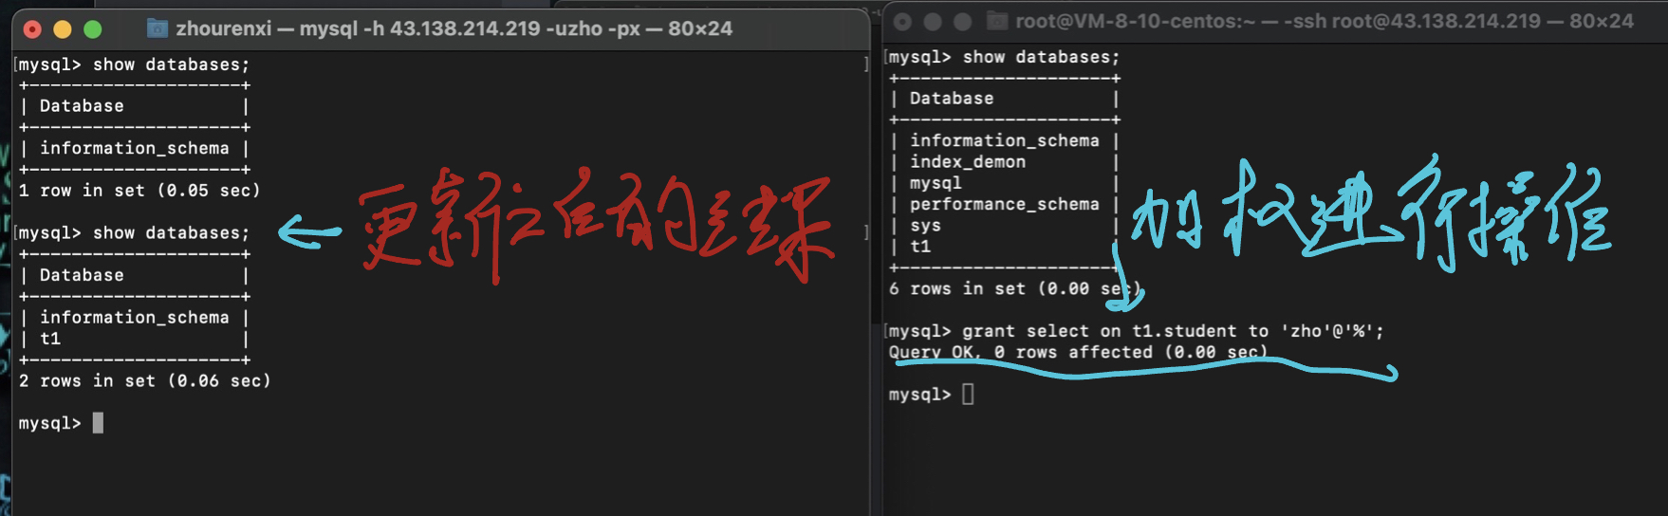Click the first 'show databases;' command in left terminal

[x=171, y=64]
